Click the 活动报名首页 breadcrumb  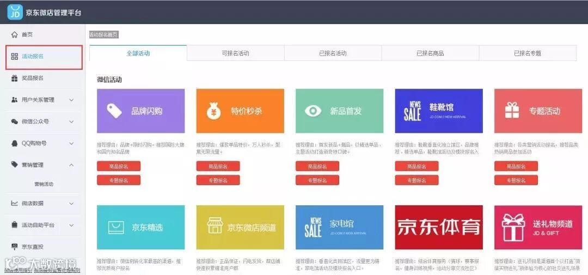coord(104,34)
